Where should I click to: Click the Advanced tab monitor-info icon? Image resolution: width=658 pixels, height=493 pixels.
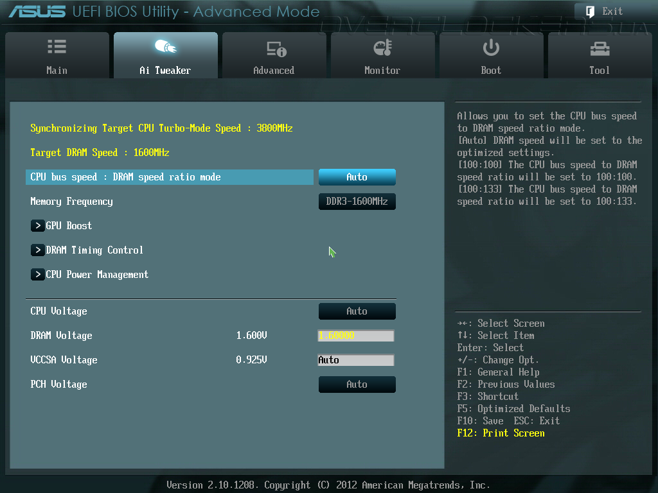pos(276,49)
